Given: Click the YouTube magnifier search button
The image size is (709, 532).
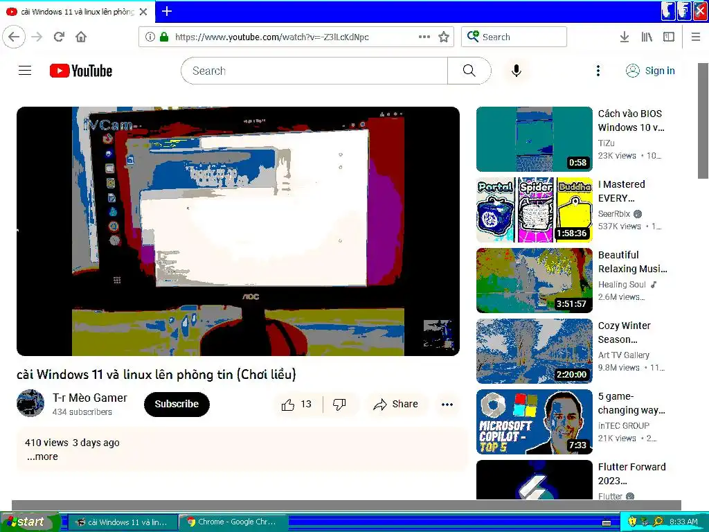Looking at the screenshot, I should tap(469, 71).
